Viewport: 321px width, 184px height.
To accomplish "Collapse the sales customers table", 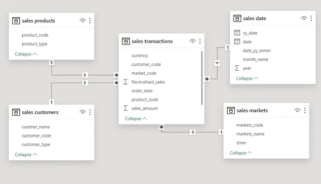I will [x=26, y=155].
